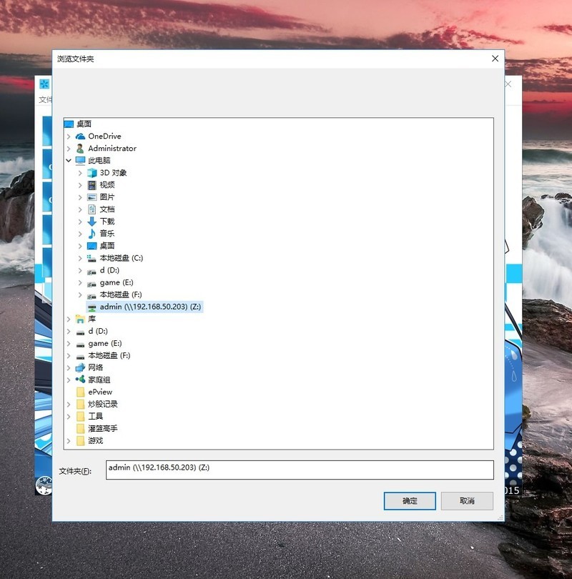Viewport: 572px width, 579px height.
Task: Click the 网络 network icon
Action: 80,368
